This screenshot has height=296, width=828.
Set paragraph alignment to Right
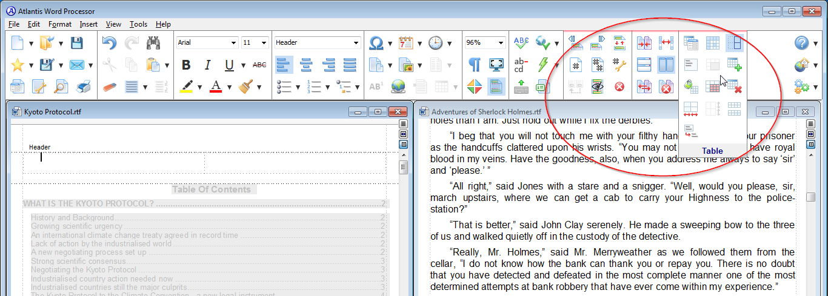click(328, 65)
